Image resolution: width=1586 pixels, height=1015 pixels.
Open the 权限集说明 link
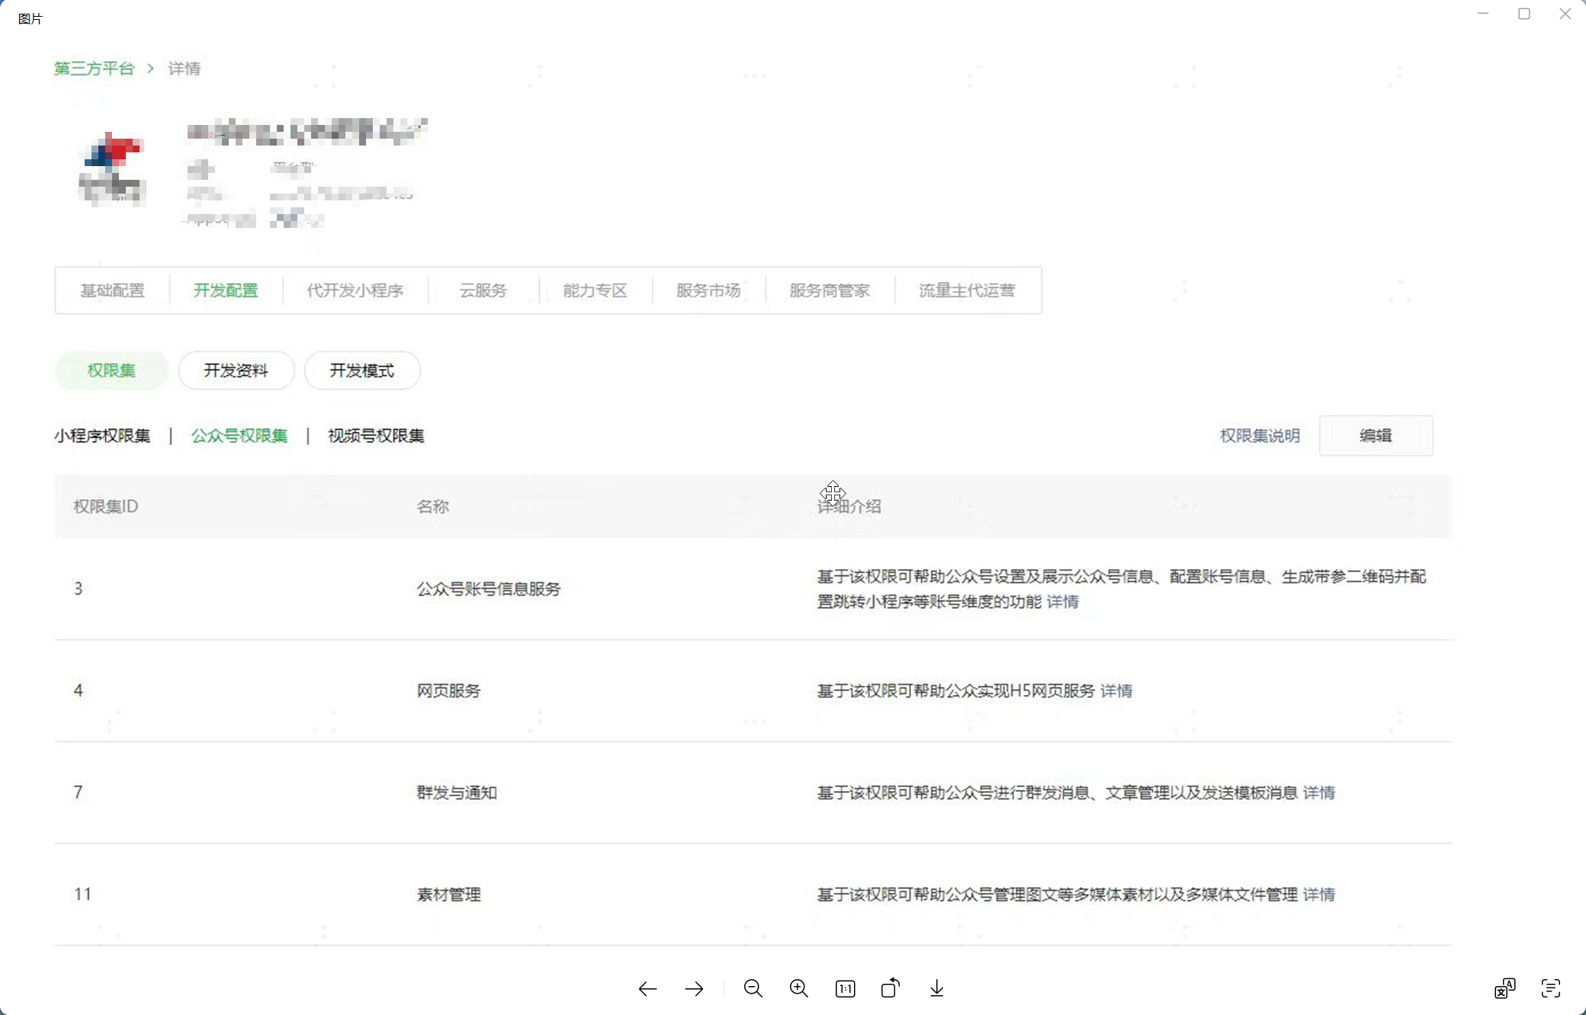(1260, 436)
